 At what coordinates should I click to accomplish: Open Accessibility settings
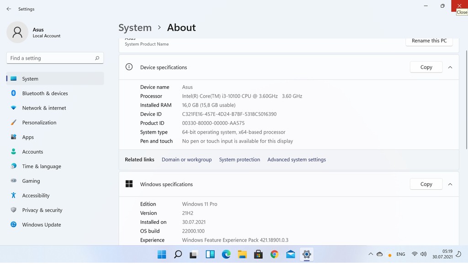[x=55, y=196]
